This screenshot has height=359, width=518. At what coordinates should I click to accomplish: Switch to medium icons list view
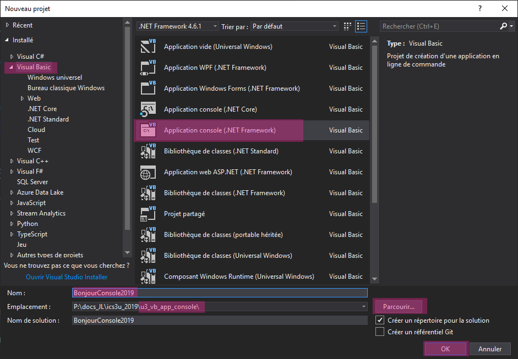tap(361, 26)
